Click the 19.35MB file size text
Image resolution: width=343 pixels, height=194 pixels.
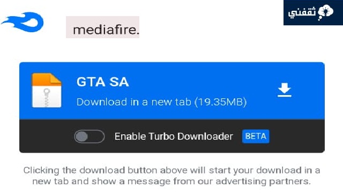(220, 102)
